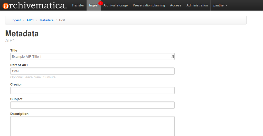
Task: Click into the Creator text field
Action: click(x=92, y=90)
